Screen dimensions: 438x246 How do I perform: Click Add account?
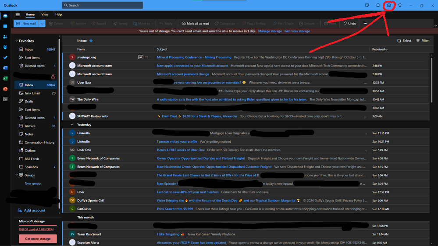tap(31, 210)
